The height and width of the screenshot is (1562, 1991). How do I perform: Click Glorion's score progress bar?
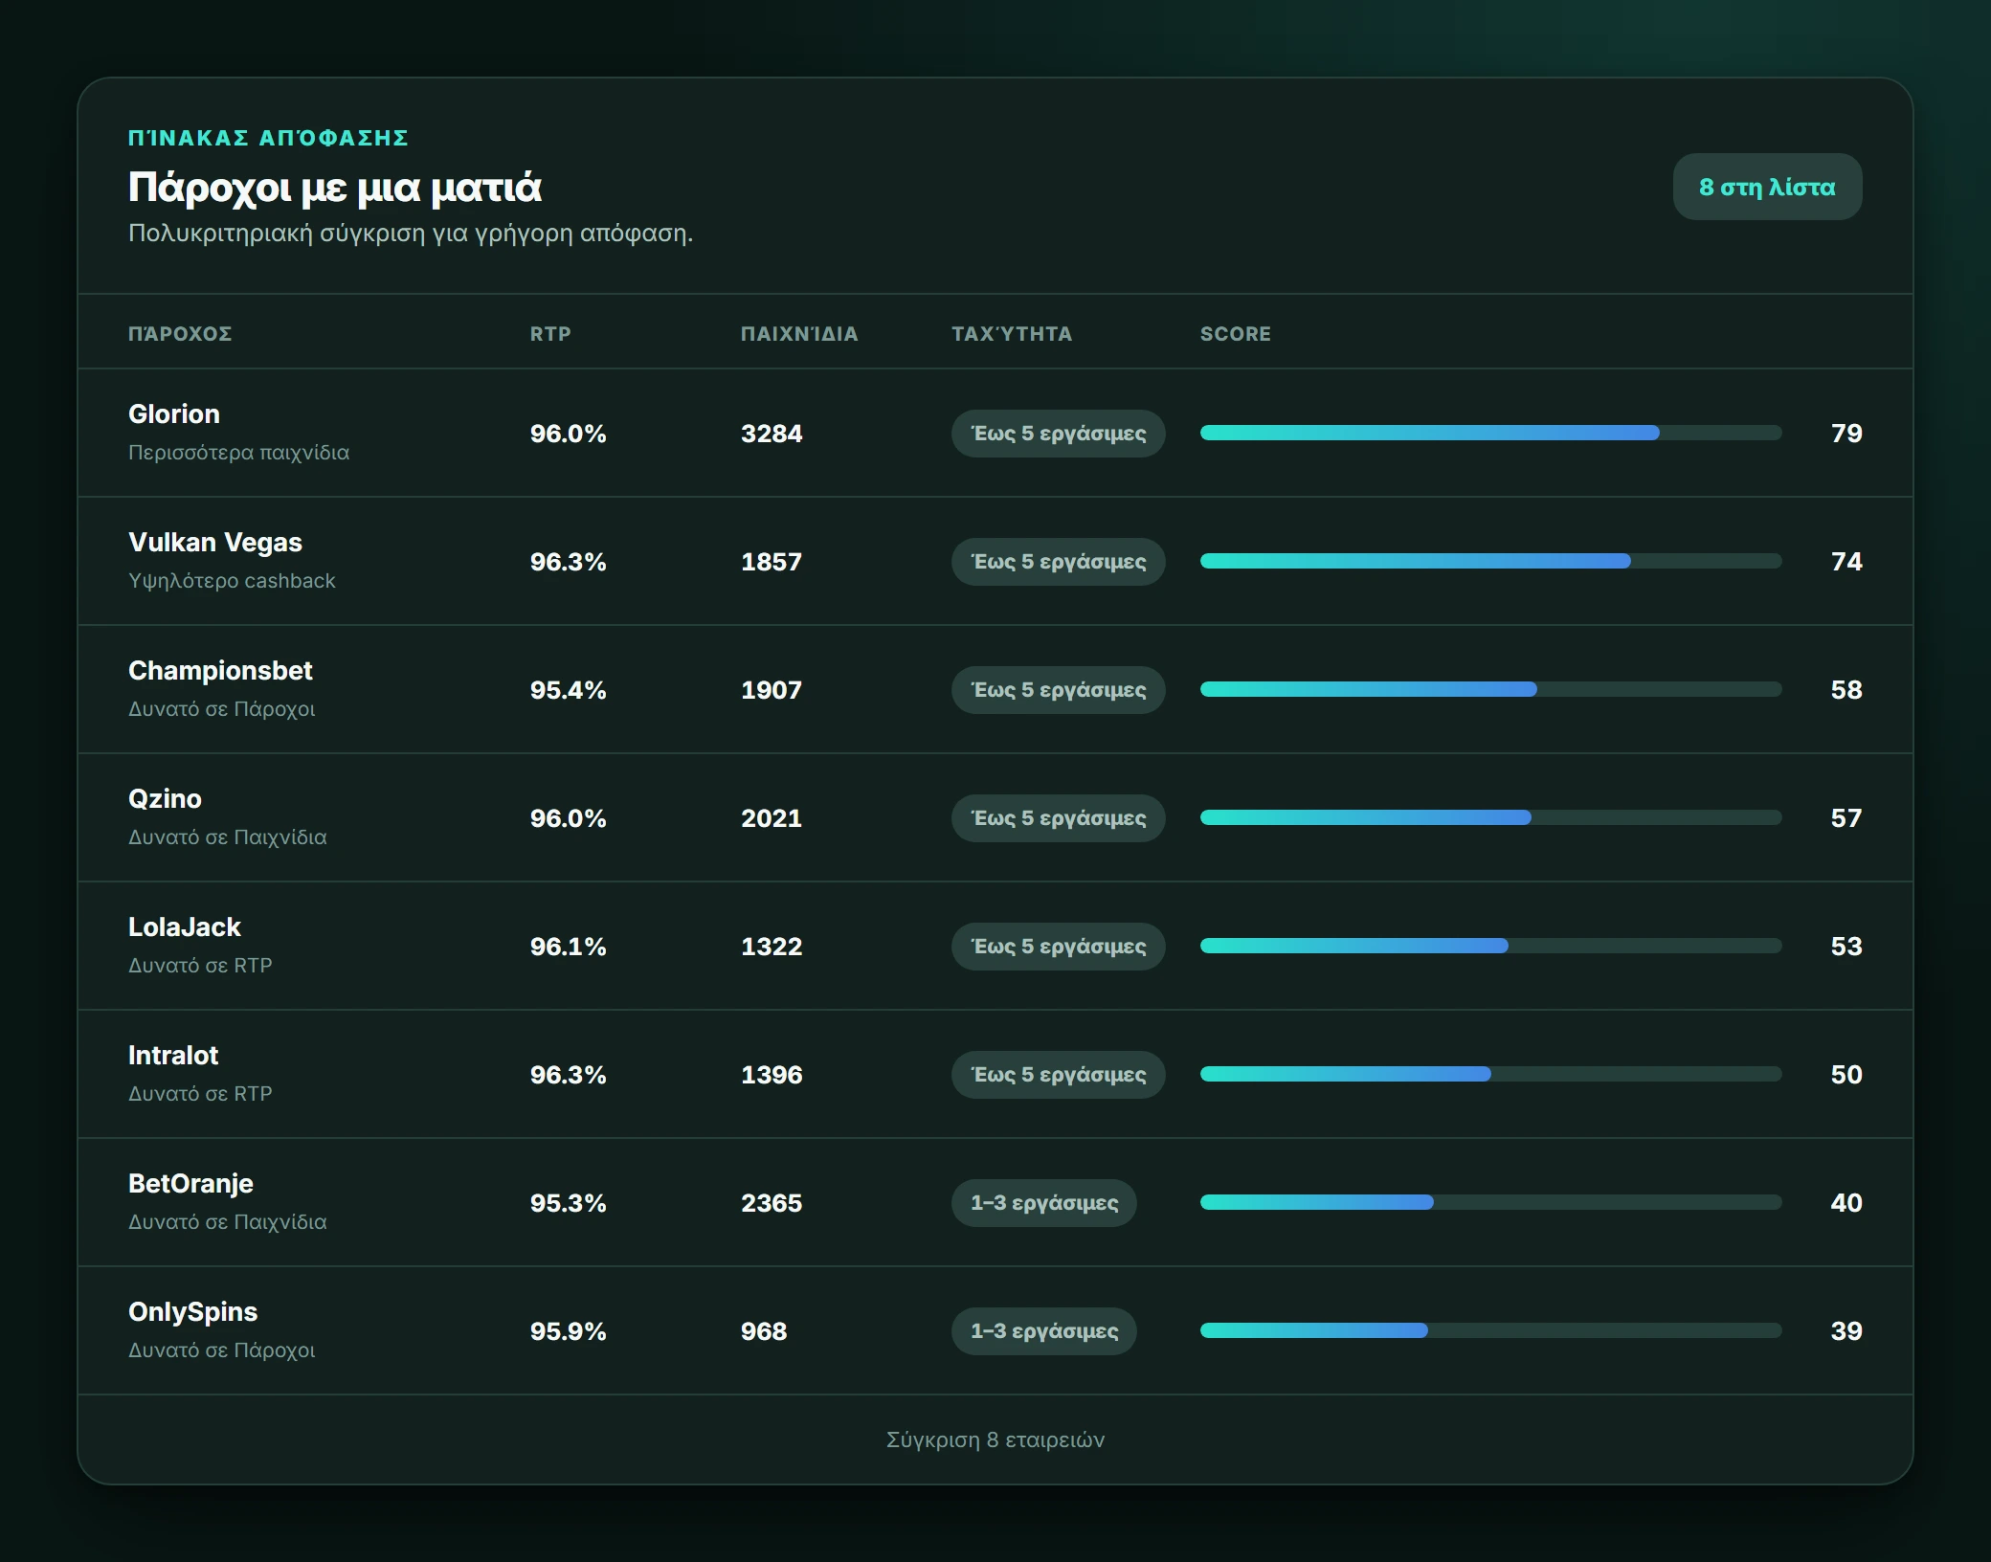pyautogui.click(x=1491, y=433)
